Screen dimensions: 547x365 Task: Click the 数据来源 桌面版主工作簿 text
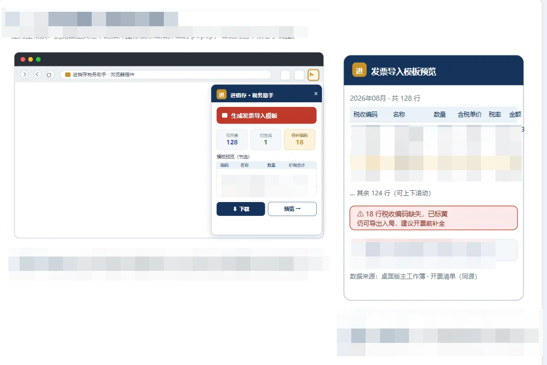[x=414, y=276]
